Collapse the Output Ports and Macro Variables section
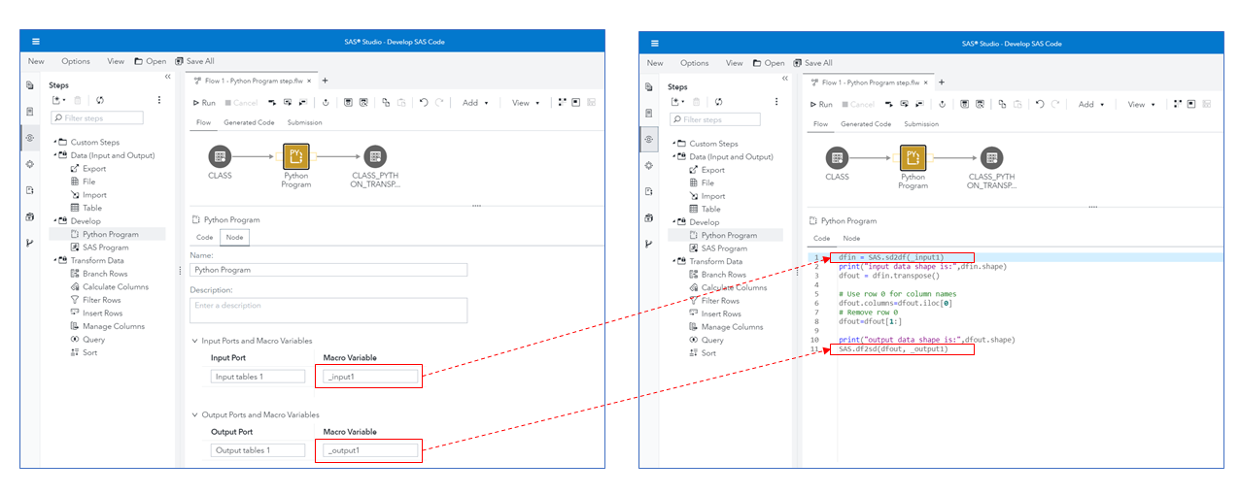1240x495 pixels. pos(194,414)
